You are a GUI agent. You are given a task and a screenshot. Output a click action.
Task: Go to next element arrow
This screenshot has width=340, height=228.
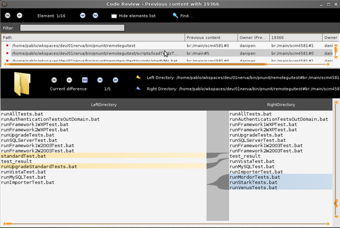tap(82, 15)
